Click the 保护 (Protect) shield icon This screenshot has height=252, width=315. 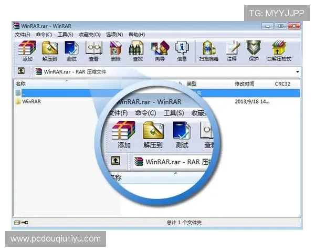[254, 50]
